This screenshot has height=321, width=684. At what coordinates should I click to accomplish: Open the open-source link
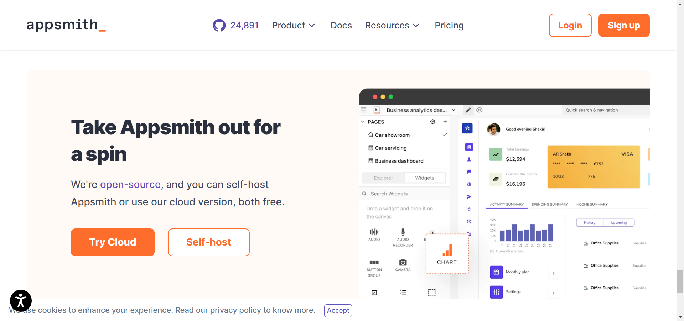pos(130,185)
